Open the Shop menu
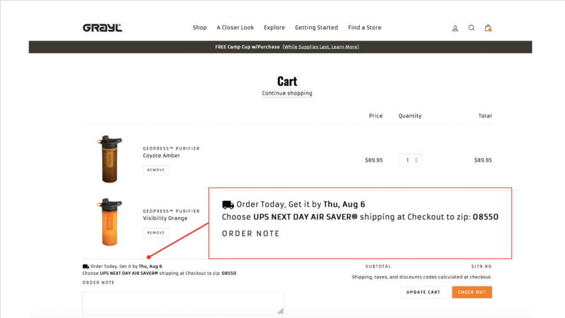The image size is (565, 318). (x=200, y=28)
